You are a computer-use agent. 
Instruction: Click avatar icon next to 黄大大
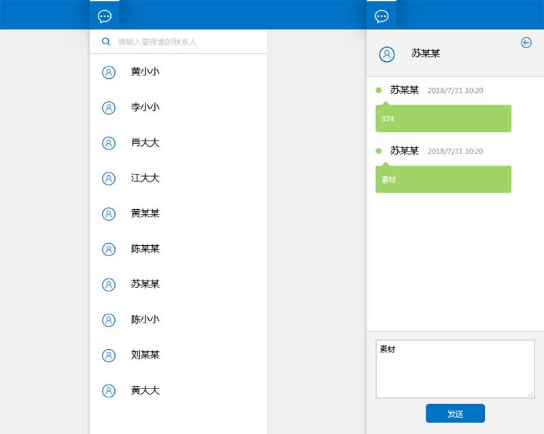coord(108,391)
